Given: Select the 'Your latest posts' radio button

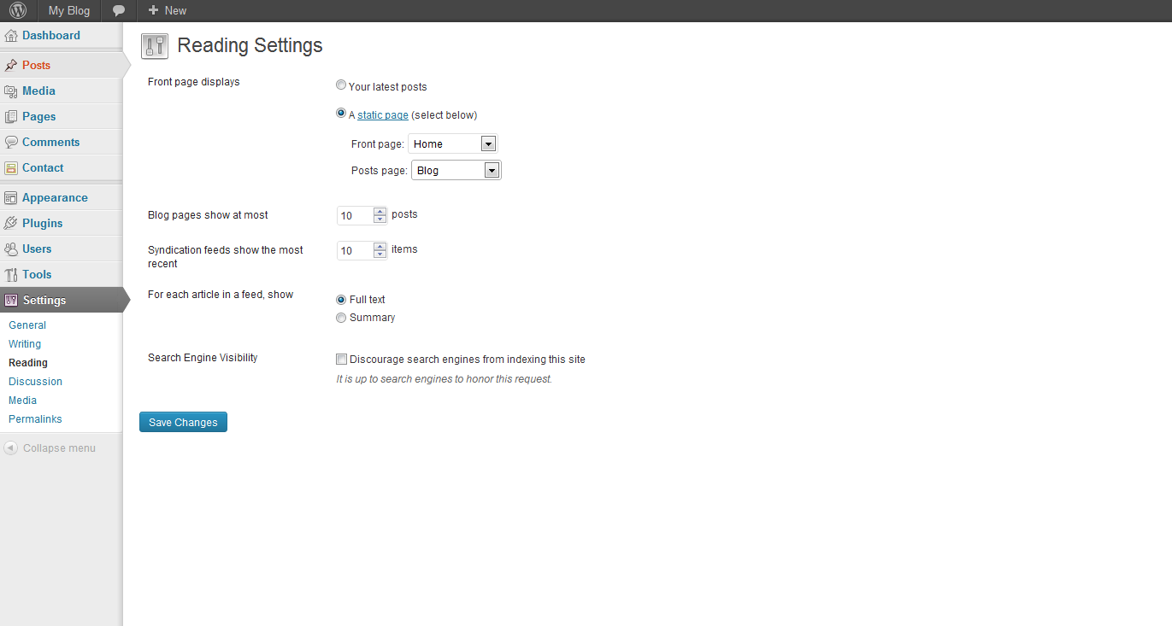Looking at the screenshot, I should 341,85.
